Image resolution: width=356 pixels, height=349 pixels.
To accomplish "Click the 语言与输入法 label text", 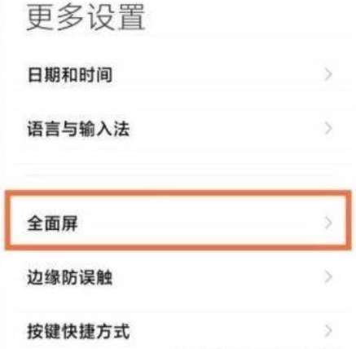I will tap(78, 129).
